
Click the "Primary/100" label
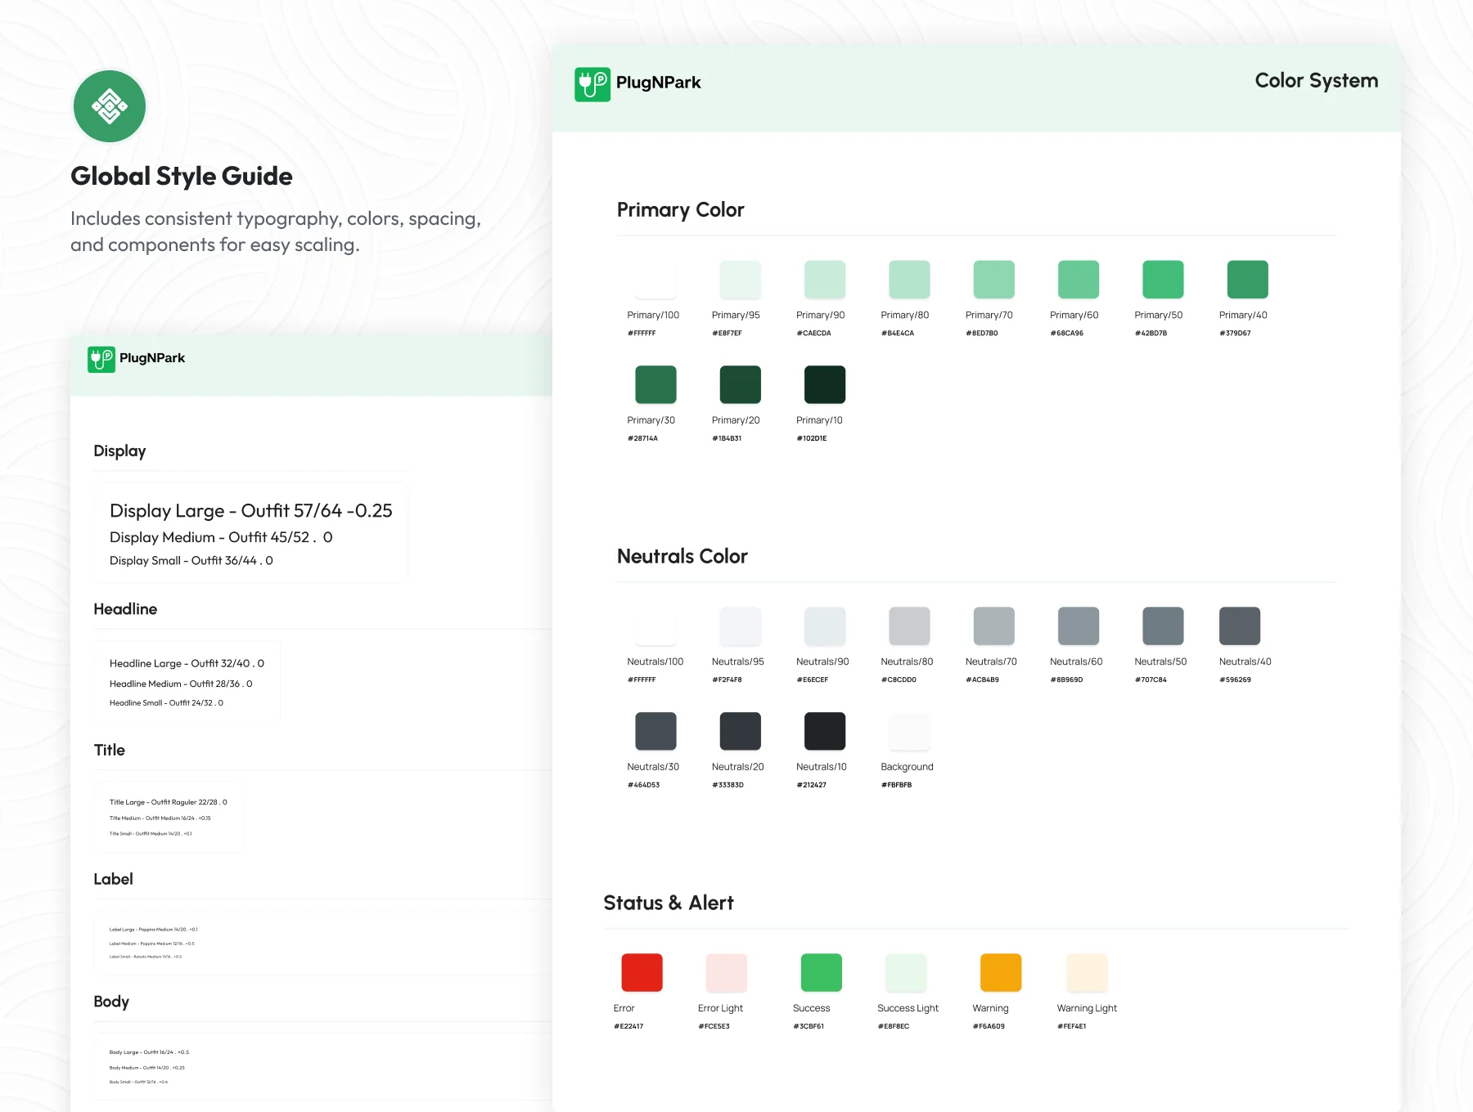[653, 316]
